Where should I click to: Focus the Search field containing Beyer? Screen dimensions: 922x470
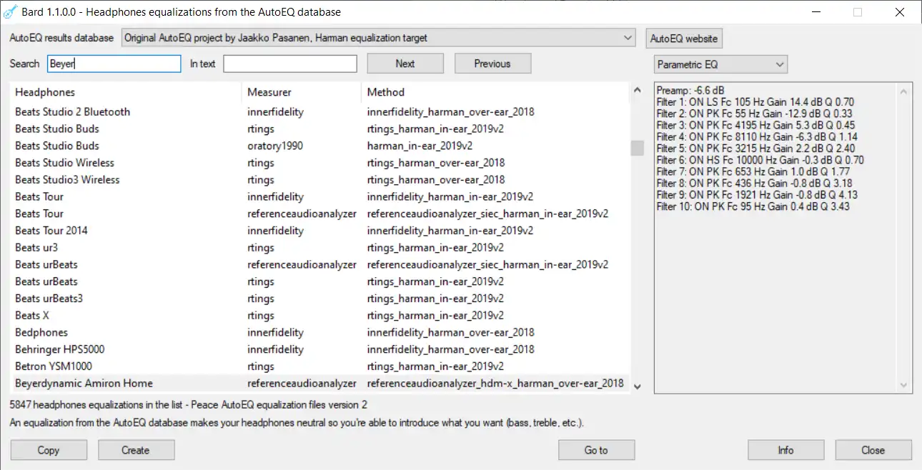tap(114, 64)
